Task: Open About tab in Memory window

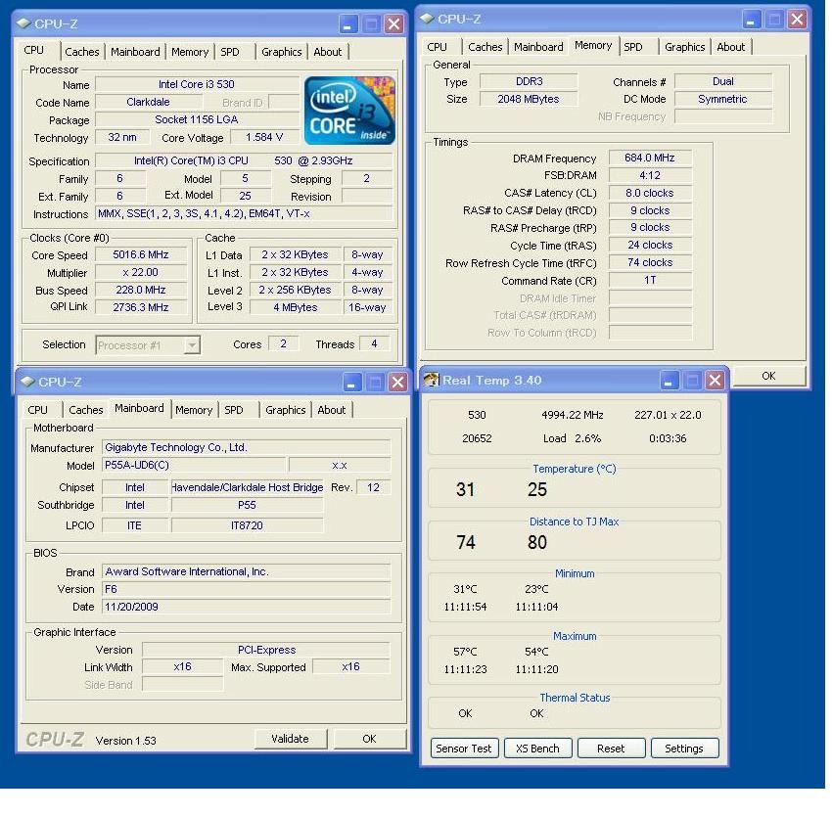Action: click(730, 47)
